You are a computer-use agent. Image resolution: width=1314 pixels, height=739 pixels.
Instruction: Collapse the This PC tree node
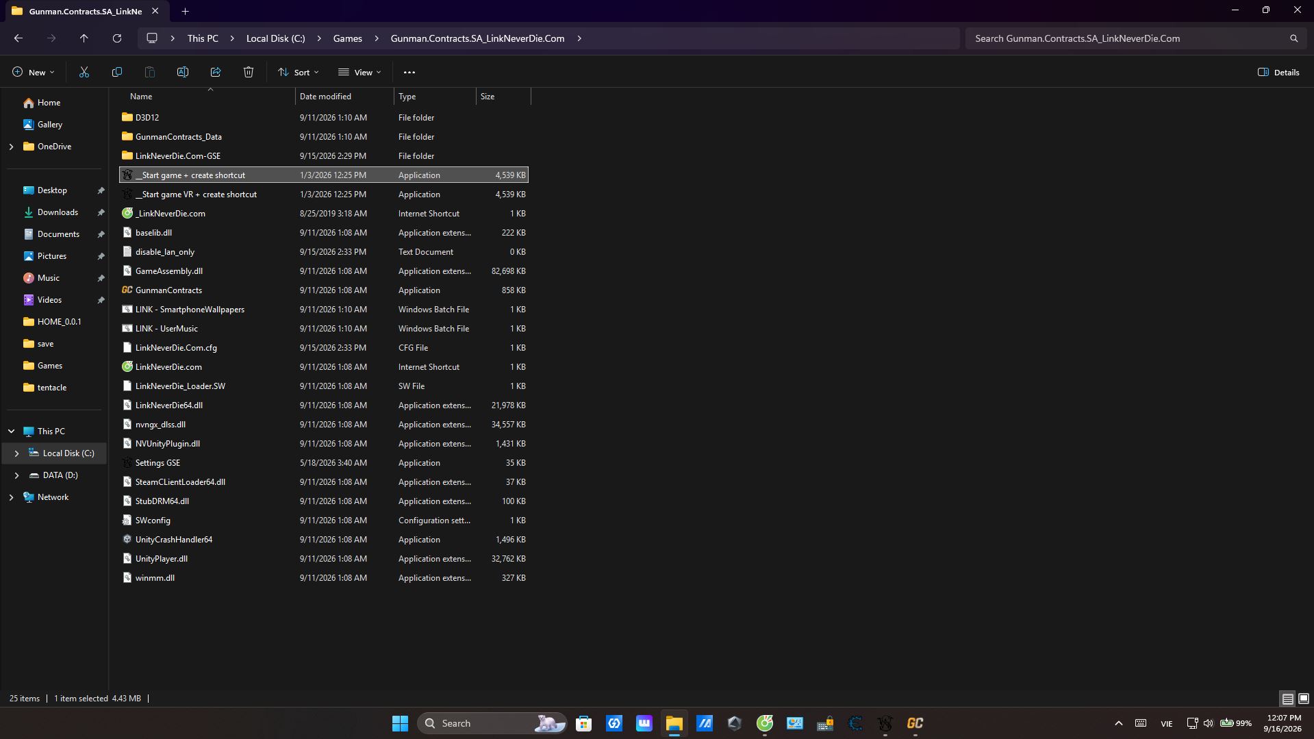click(11, 431)
